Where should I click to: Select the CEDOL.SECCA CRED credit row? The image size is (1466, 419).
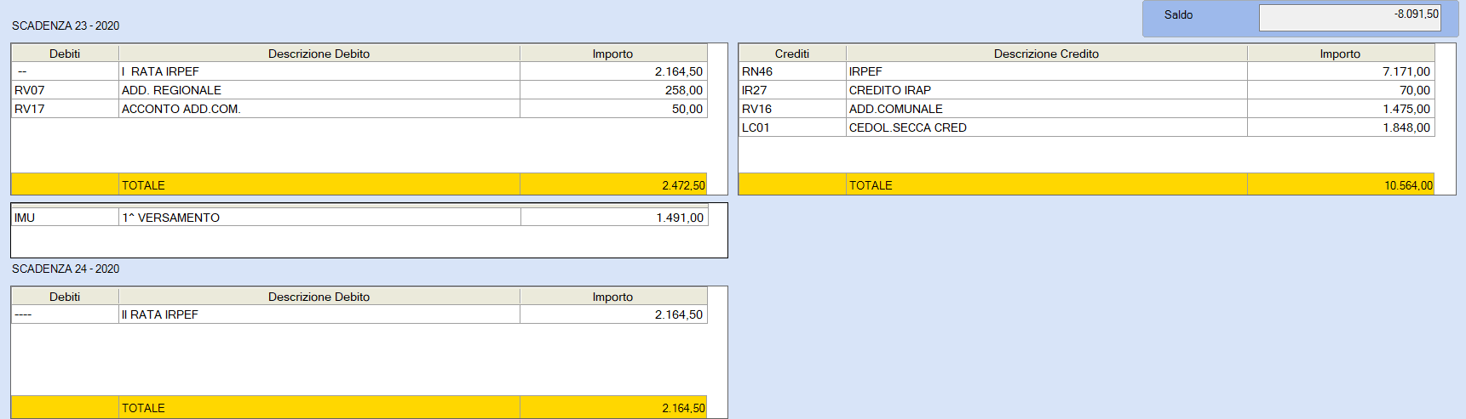click(1087, 127)
